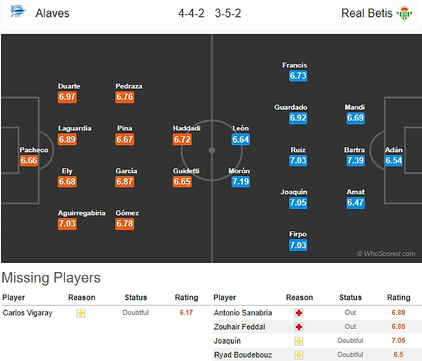
Task: Click the Alaves team name
Action: coord(53,13)
